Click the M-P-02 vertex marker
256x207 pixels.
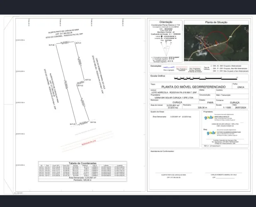point(84,80)
